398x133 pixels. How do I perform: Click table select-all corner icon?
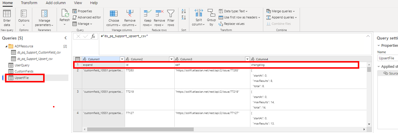77,59
